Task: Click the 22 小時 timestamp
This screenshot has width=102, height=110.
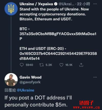Action: [x=83, y=4]
